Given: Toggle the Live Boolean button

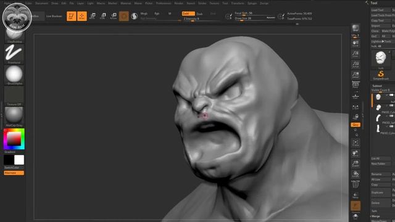Looking at the screenshot, I should pyautogui.click(x=54, y=16).
